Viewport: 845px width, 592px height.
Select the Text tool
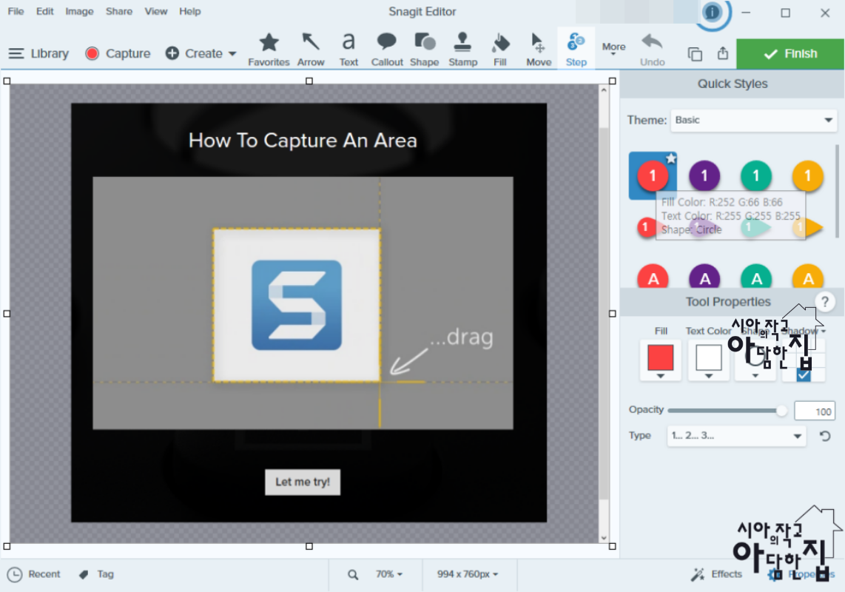(x=349, y=49)
